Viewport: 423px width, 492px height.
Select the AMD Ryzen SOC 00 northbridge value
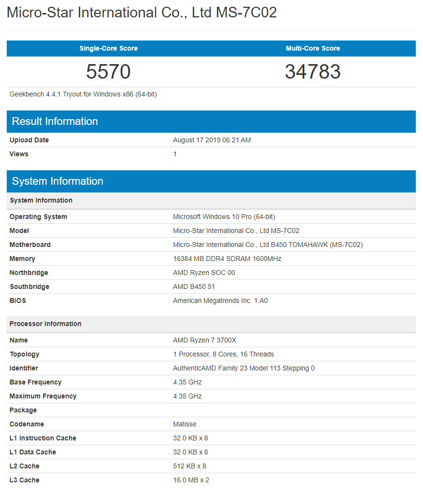click(x=204, y=273)
